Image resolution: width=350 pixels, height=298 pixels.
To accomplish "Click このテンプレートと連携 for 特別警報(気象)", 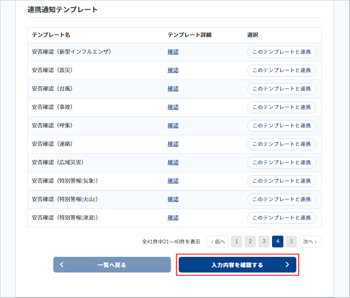I will click(282, 181).
